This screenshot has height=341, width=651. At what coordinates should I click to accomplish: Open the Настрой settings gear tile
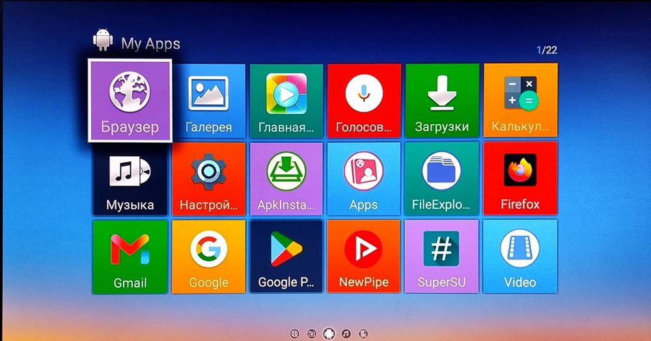click(x=208, y=179)
